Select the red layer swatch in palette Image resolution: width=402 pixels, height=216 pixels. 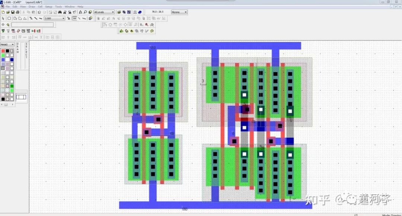3,51
